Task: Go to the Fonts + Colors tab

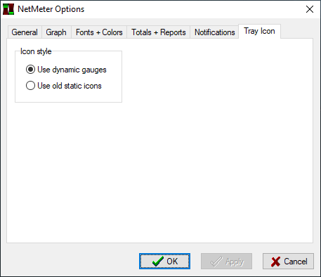Action: click(x=99, y=32)
